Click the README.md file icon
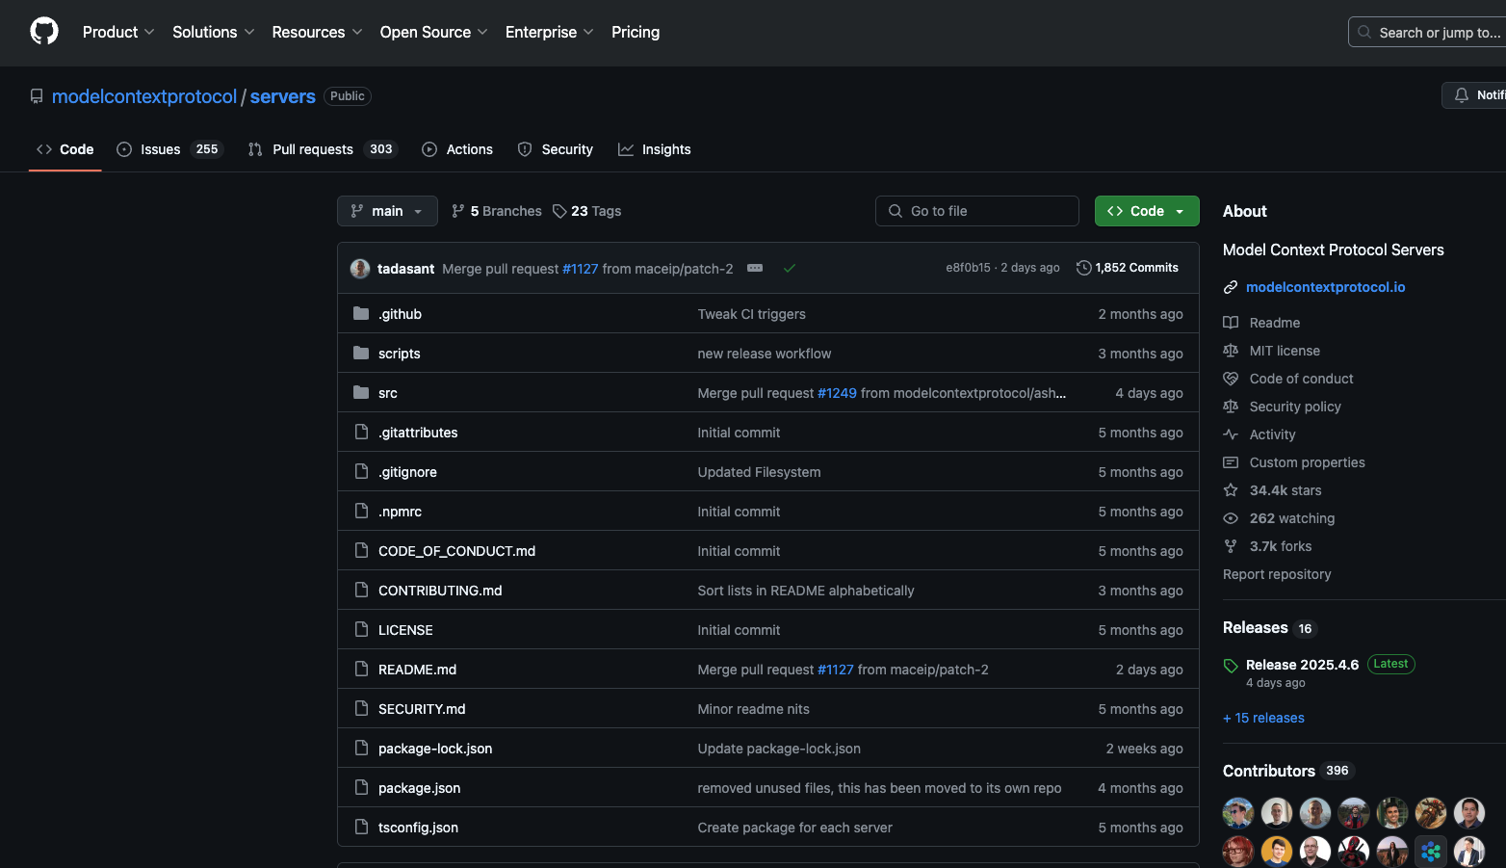The height and width of the screenshot is (868, 1506). click(x=361, y=669)
